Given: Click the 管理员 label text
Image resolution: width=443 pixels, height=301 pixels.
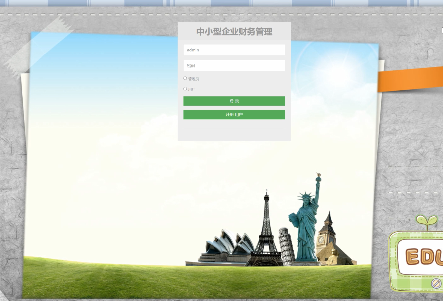Looking at the screenshot, I should (x=193, y=79).
